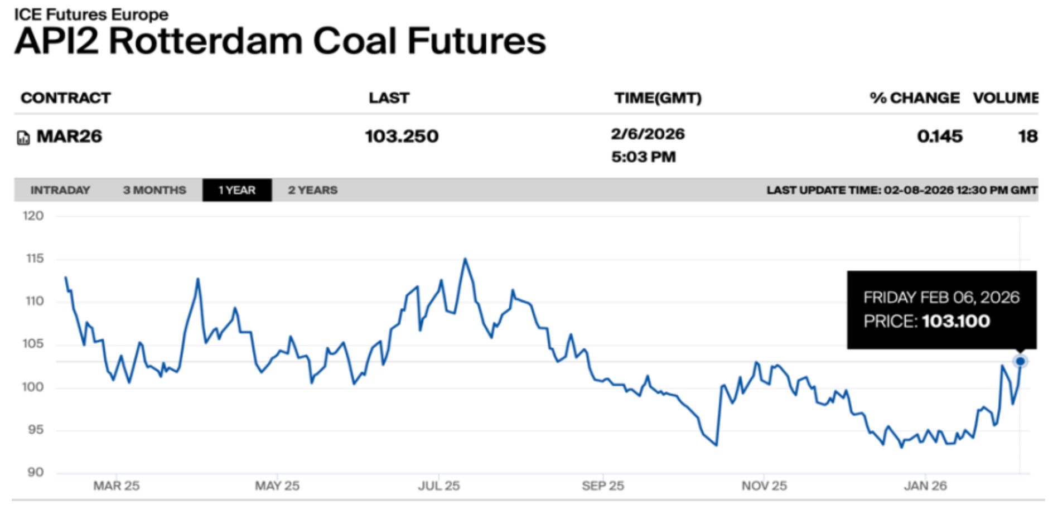This screenshot has height=520, width=1053.
Task: Select the blue data point on the chart
Action: click(1021, 361)
